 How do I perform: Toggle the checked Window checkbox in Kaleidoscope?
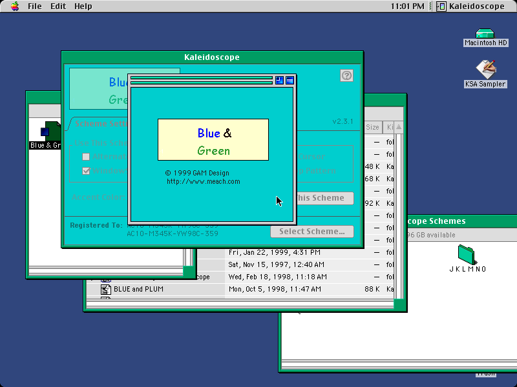[x=86, y=171]
